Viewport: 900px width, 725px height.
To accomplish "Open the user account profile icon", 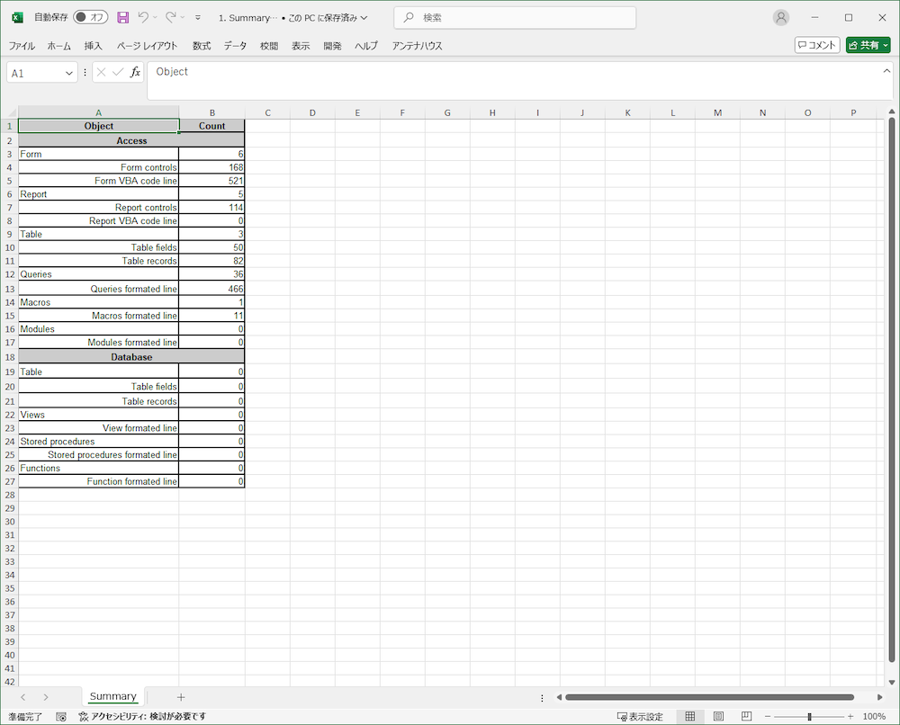I will 780,17.
